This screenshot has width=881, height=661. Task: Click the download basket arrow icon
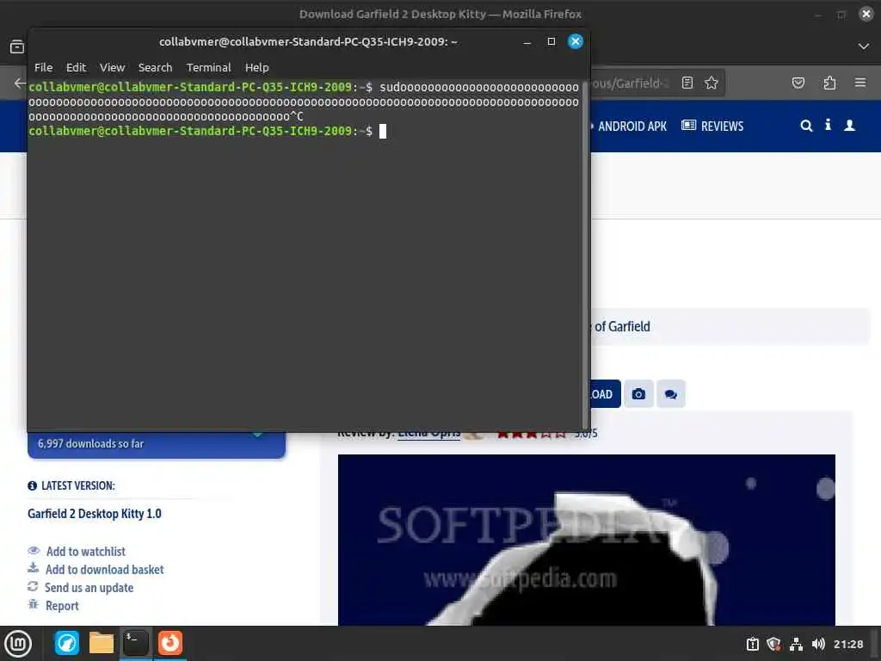pyautogui.click(x=34, y=568)
